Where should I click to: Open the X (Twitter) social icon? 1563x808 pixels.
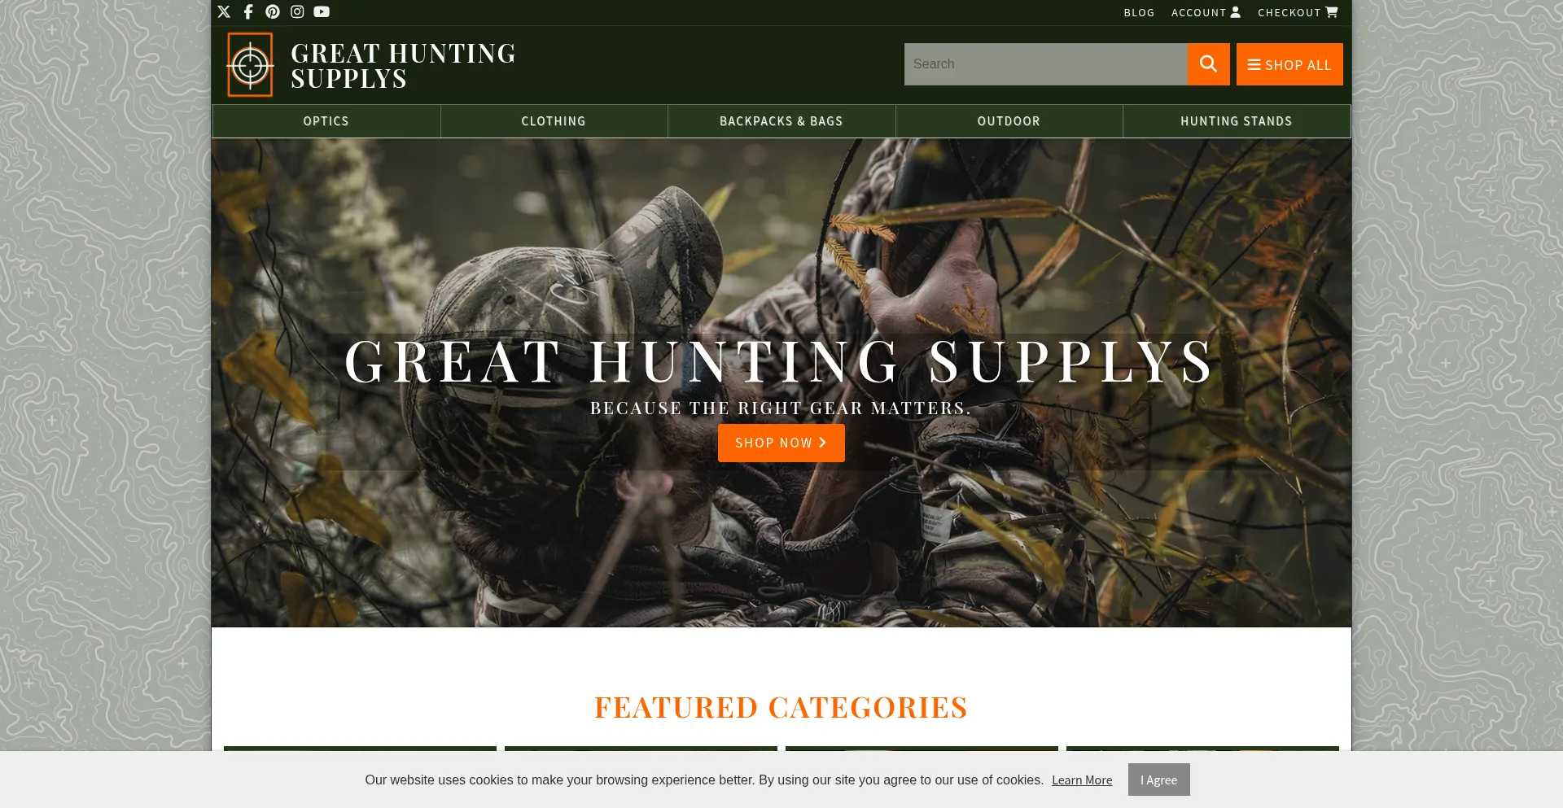224,11
